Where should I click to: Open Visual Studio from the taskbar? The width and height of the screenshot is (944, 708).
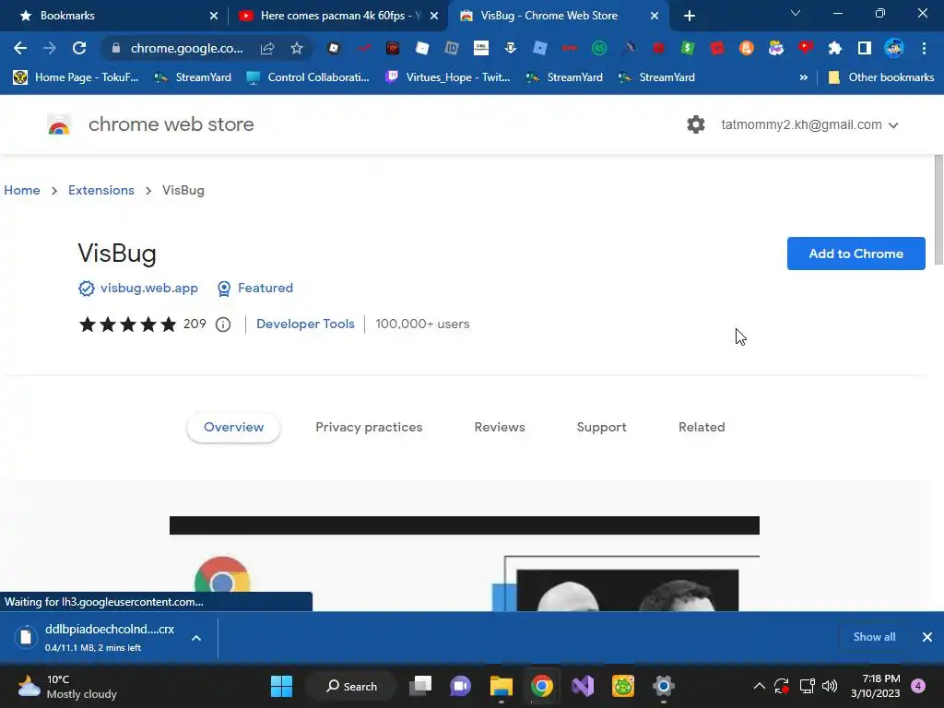click(x=583, y=686)
